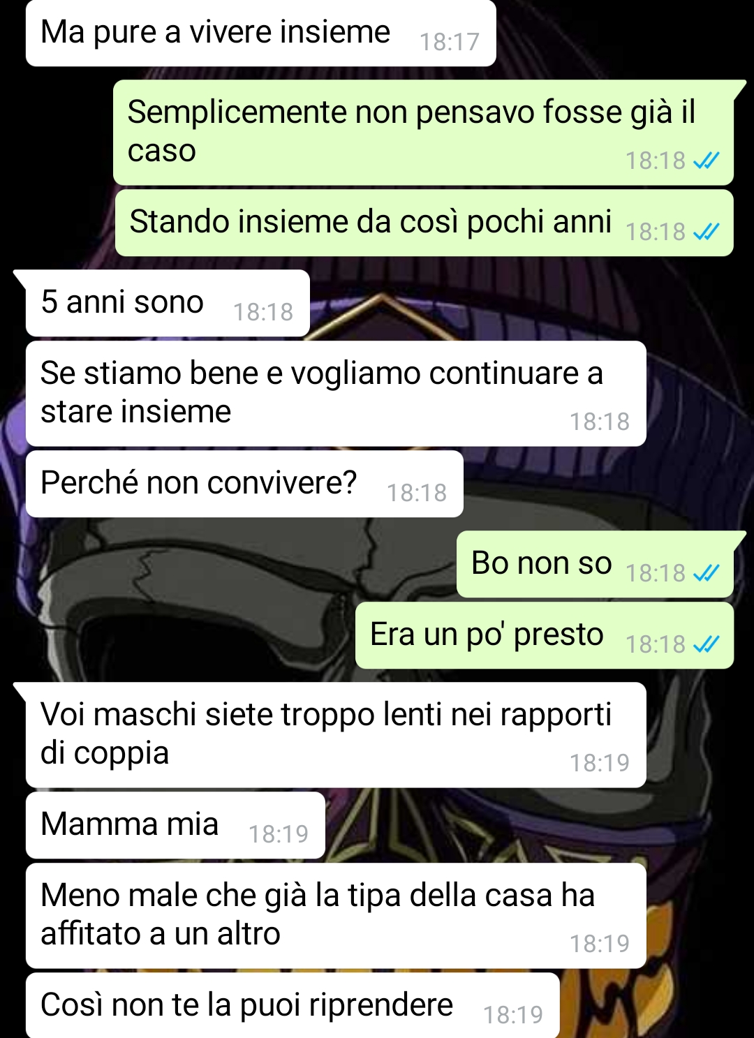
Task: Click the double checkmark on 'Semplicemente' message
Action: [706, 161]
